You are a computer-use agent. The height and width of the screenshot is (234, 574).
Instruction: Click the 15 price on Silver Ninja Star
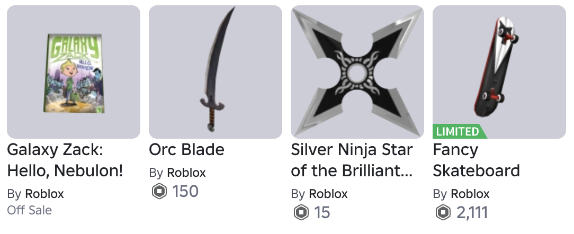pyautogui.click(x=322, y=212)
